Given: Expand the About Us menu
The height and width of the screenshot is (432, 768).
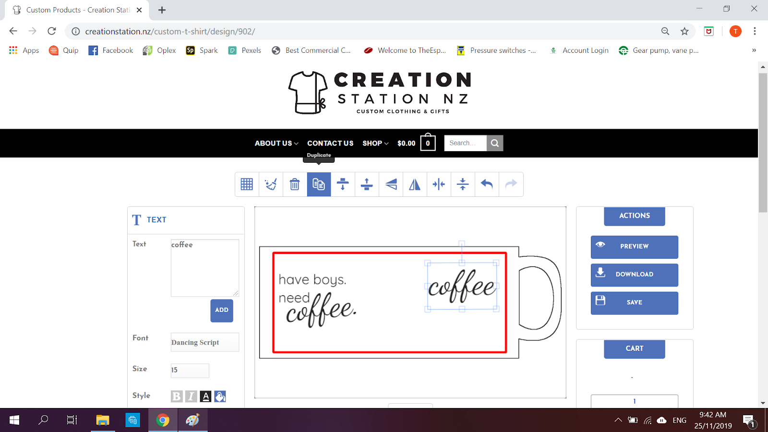Looking at the screenshot, I should click(276, 143).
